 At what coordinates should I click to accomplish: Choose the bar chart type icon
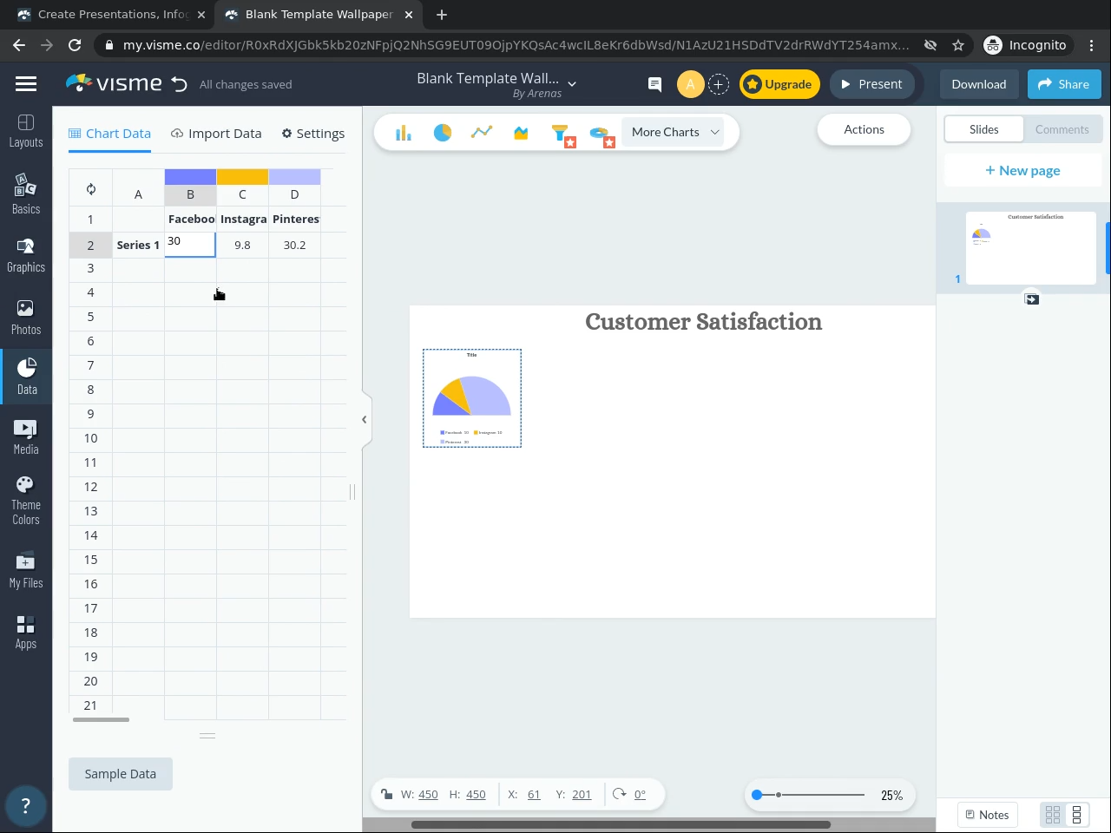click(x=404, y=132)
